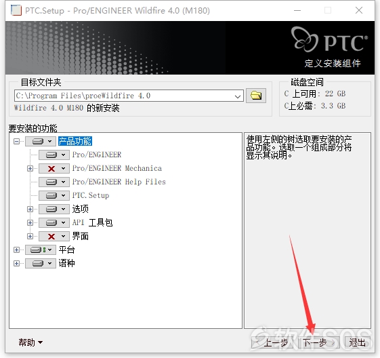Collapse the 产品功能 tree node

(16, 141)
